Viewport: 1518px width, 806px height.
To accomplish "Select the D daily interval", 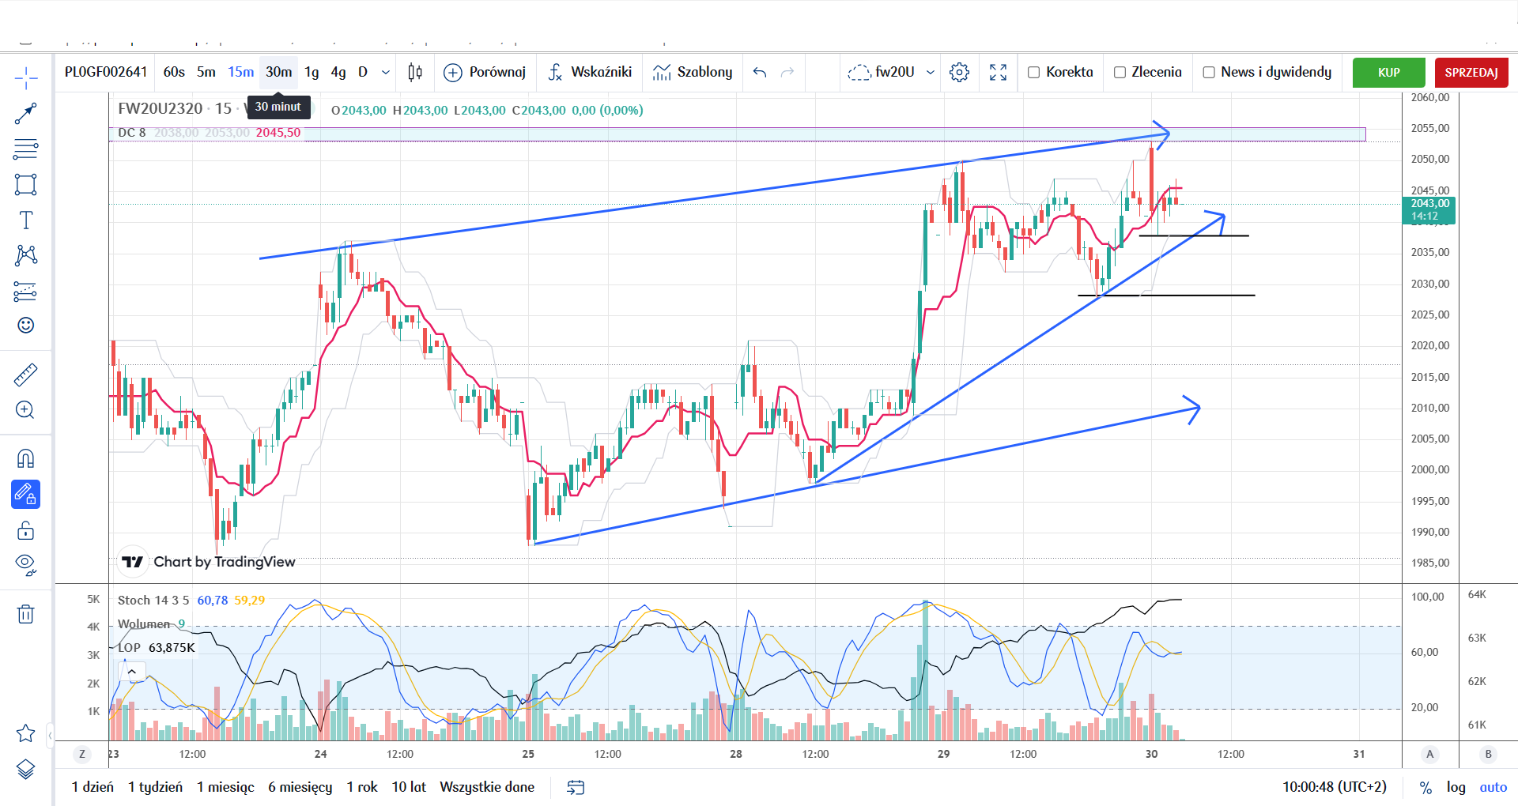I will (363, 72).
